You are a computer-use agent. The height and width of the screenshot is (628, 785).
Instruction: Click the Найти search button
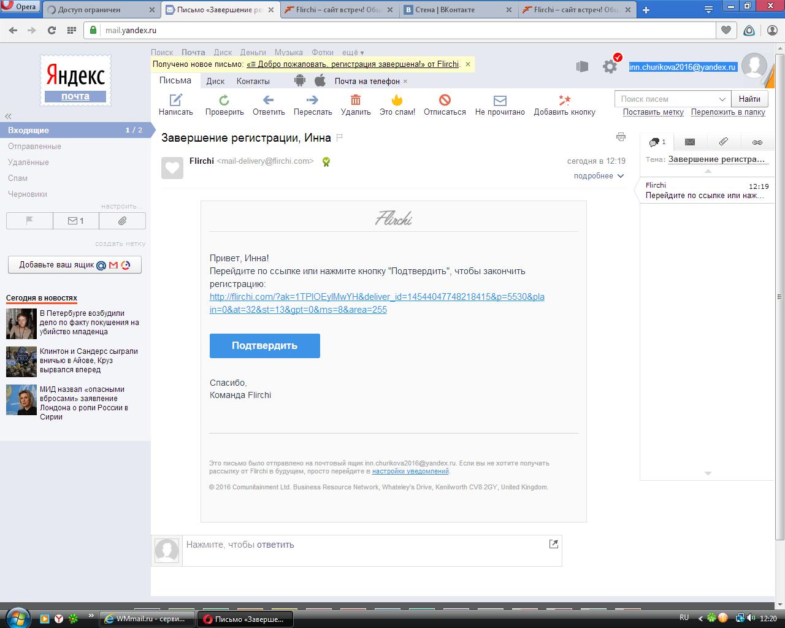coord(749,99)
